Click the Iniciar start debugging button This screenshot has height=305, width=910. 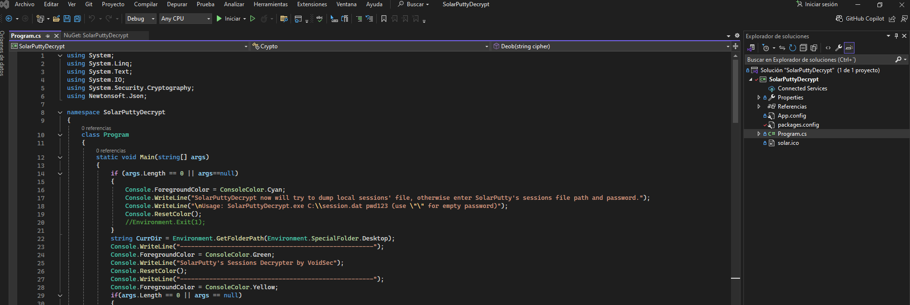tap(228, 19)
